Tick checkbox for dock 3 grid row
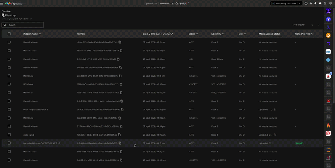Image resolution: width=335 pixels, height=168 pixels. click(9, 135)
